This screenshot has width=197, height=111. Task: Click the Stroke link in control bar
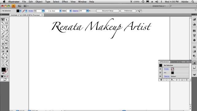[x=31, y=11]
